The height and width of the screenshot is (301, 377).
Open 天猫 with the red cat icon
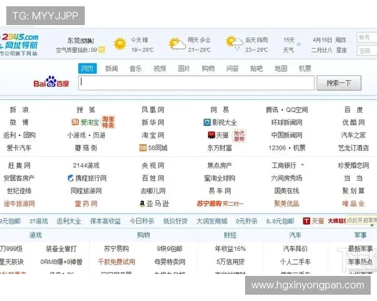[x=218, y=135]
